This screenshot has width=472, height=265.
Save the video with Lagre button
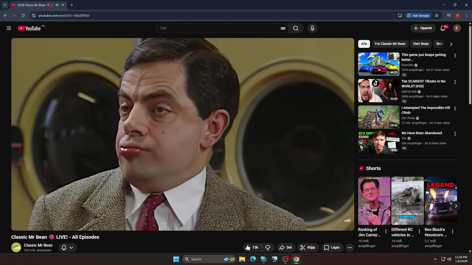pos(332,247)
